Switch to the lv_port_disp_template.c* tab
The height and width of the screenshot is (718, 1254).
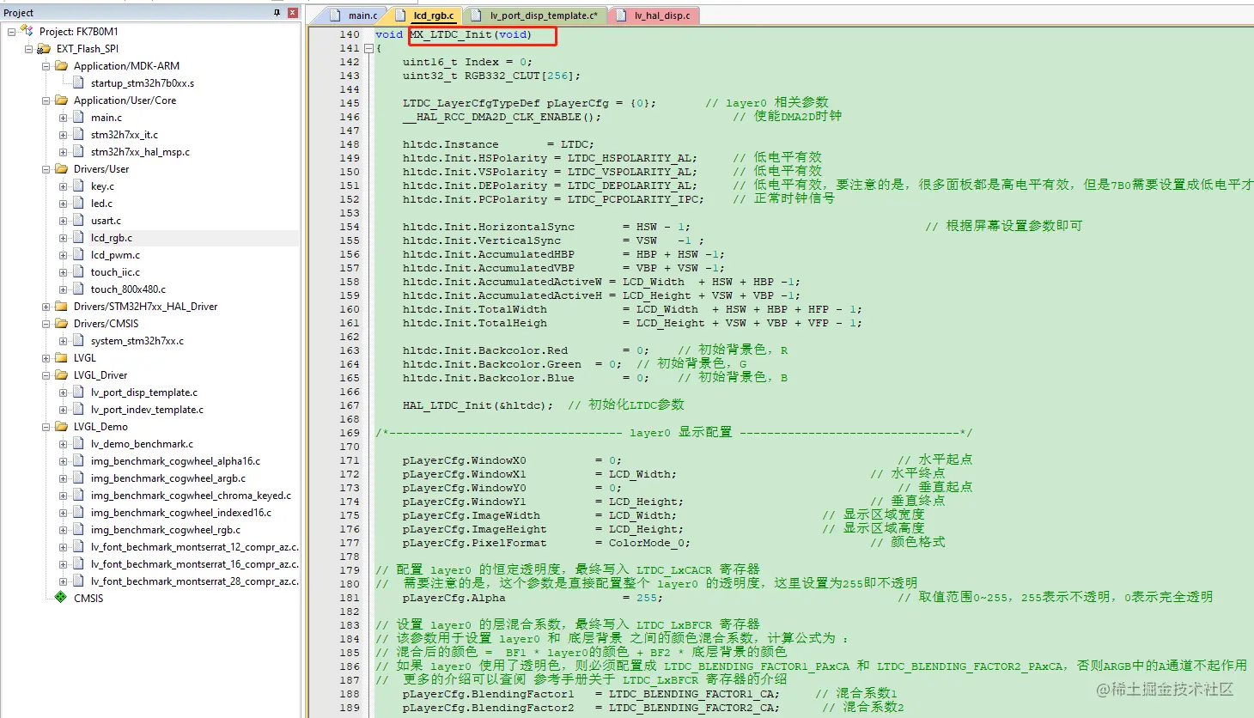tap(534, 15)
